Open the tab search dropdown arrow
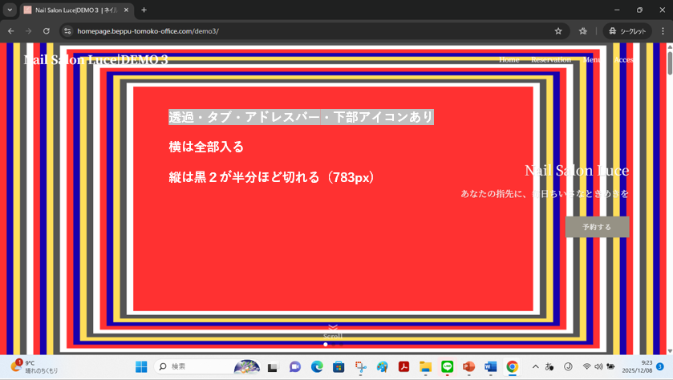Image resolution: width=673 pixels, height=380 pixels. tap(10, 10)
